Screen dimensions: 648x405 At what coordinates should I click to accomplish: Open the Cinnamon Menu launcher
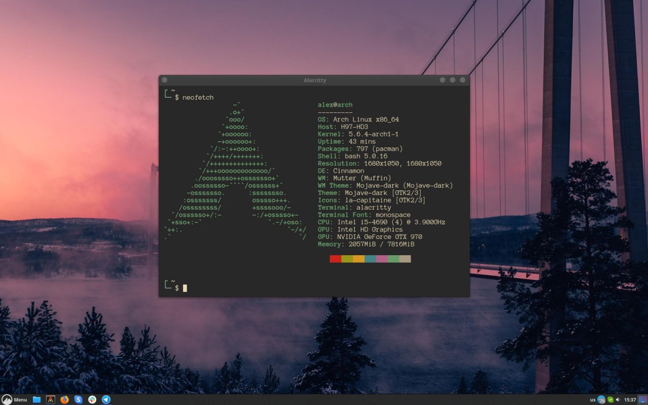point(14,399)
